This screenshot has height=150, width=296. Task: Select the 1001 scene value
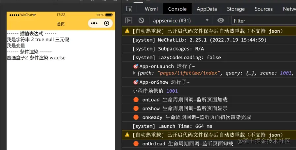coord(172,91)
